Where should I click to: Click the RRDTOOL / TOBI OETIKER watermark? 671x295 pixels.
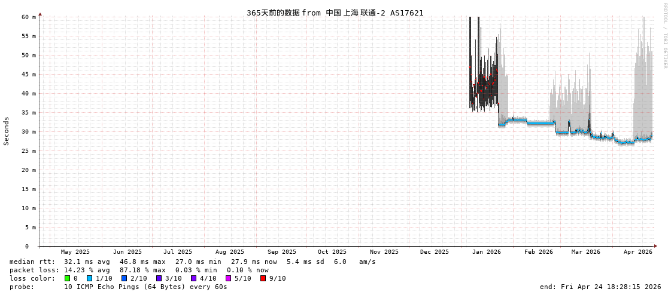tap(664, 36)
